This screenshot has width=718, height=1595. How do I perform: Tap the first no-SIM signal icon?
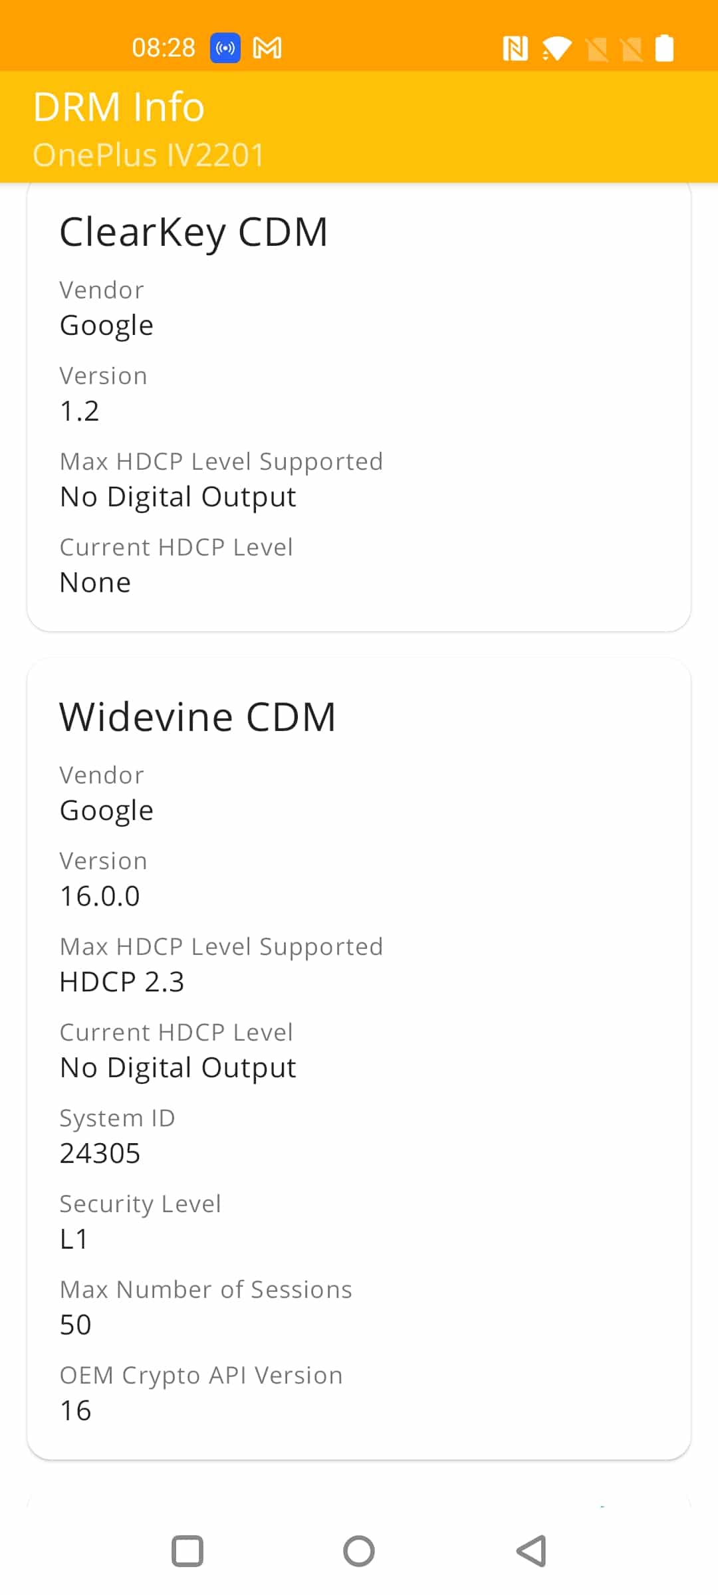coord(597,49)
